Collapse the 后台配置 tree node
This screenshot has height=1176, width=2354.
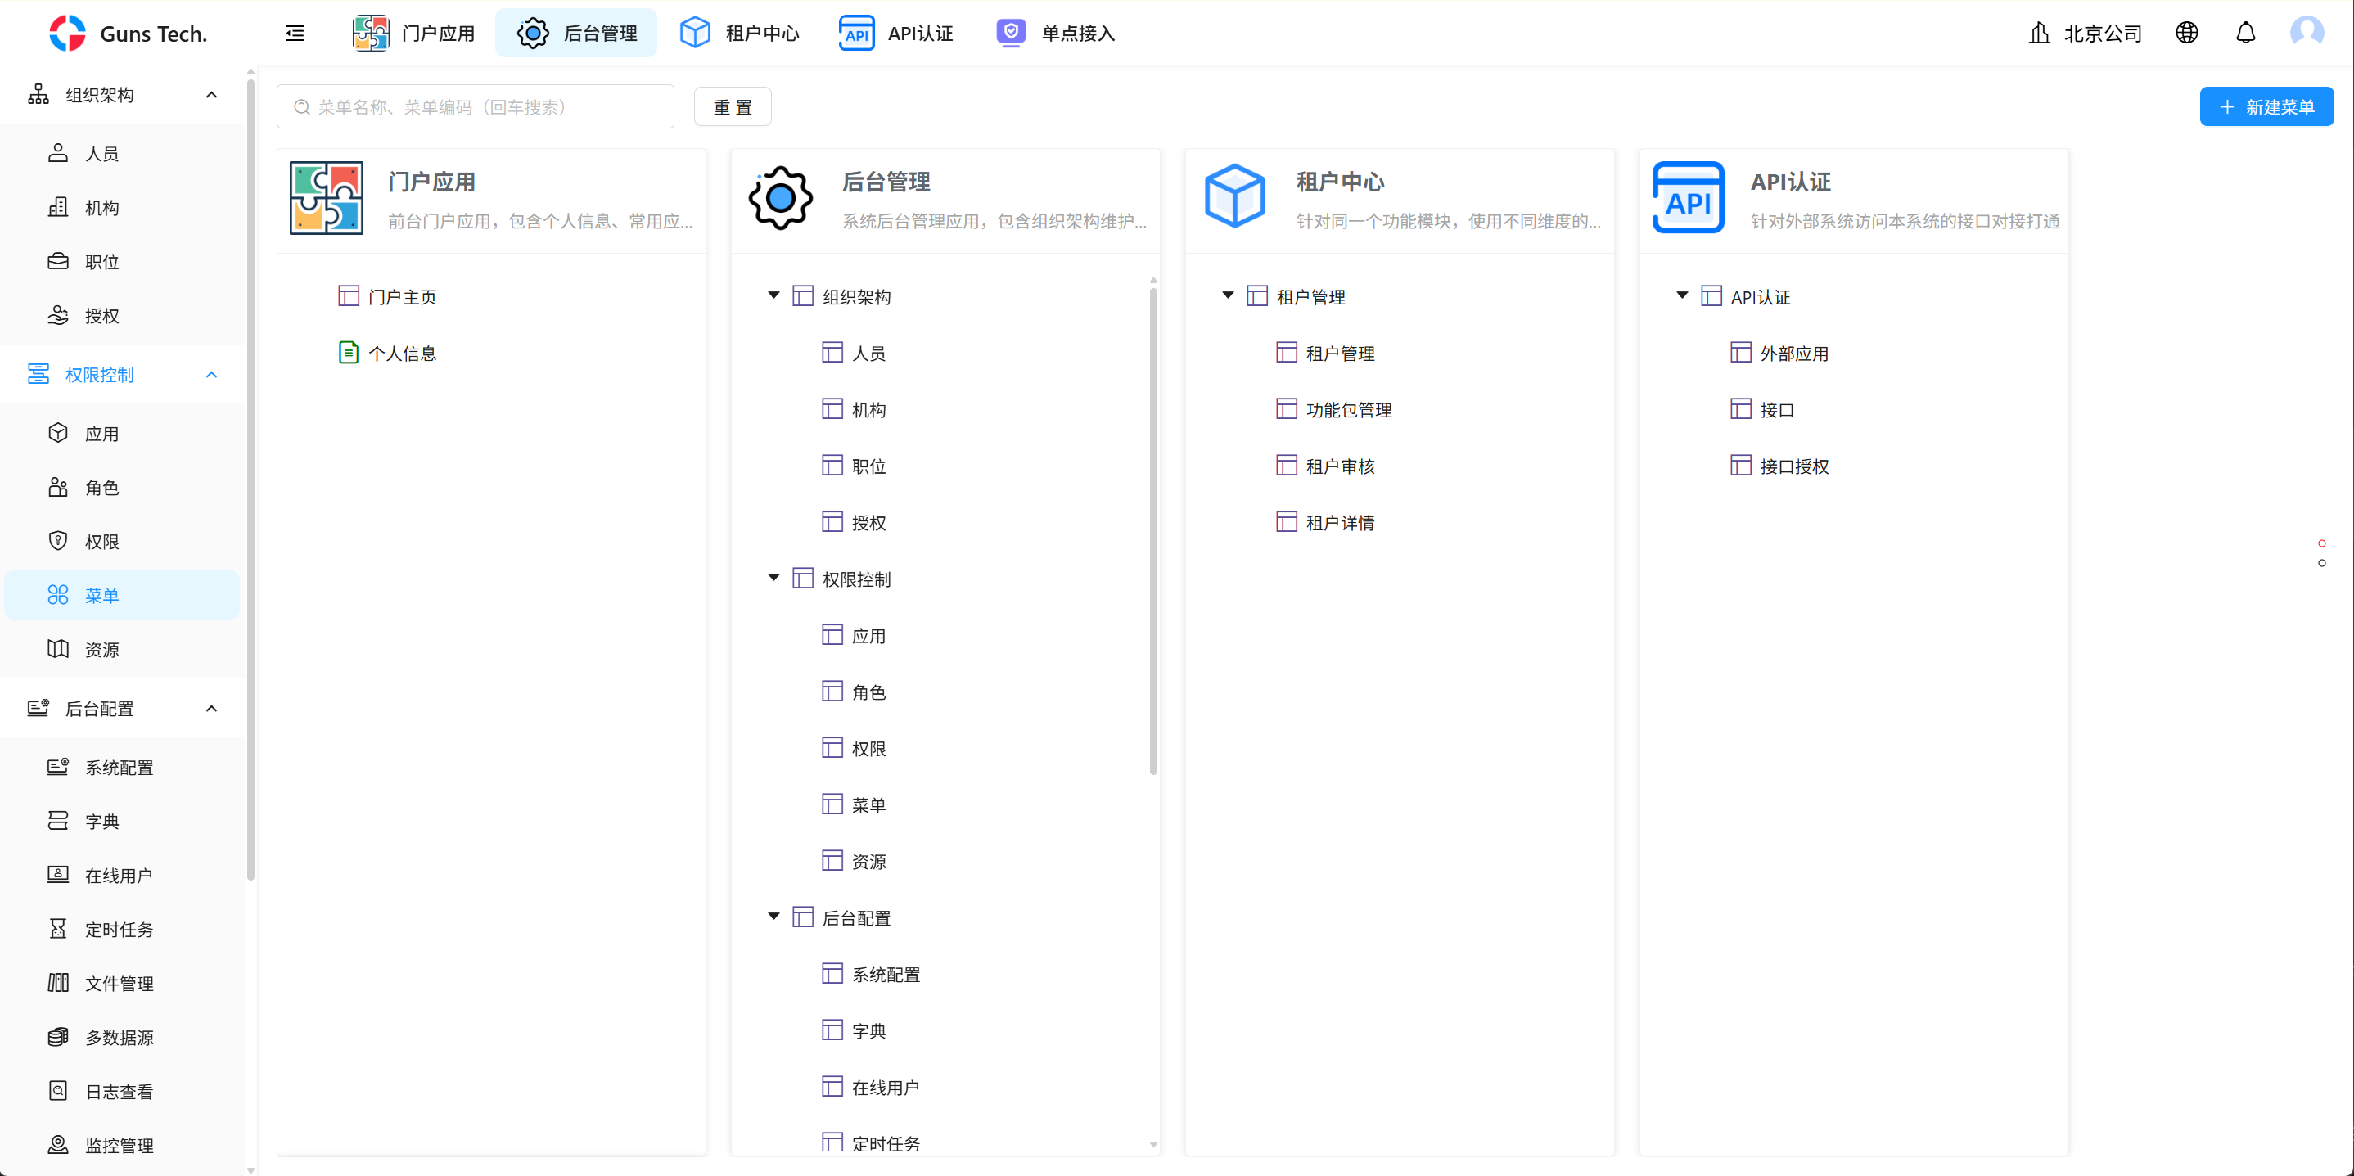[x=773, y=917]
